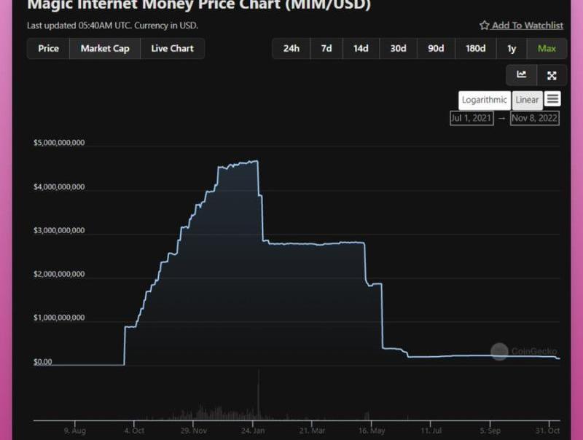The width and height of the screenshot is (583, 440).
Task: Click the 5. Sep timeline label
Action: click(490, 431)
